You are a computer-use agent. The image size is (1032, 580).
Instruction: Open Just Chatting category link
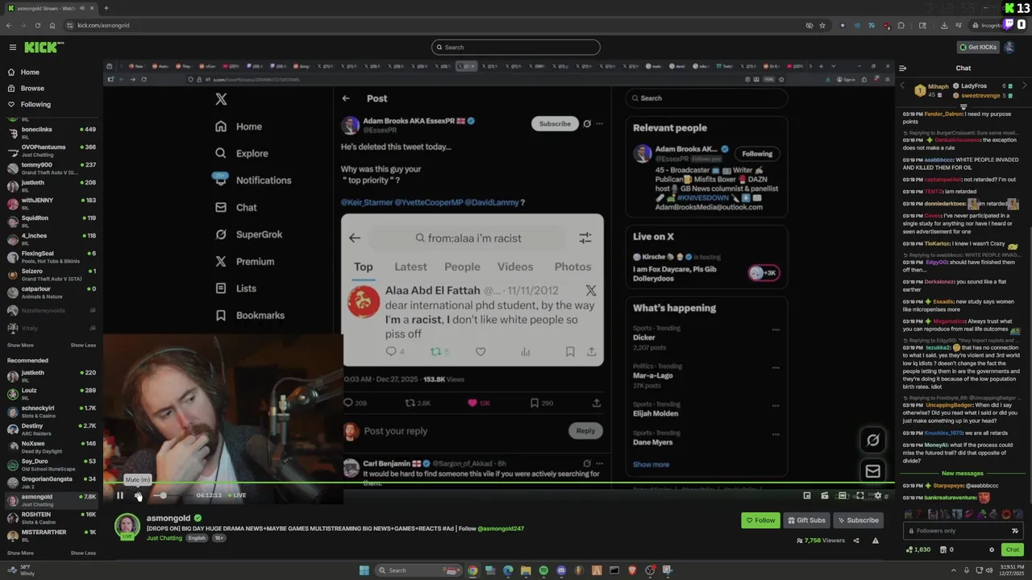[x=165, y=538]
